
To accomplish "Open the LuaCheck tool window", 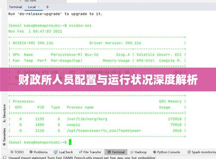I will pos(63,152).
